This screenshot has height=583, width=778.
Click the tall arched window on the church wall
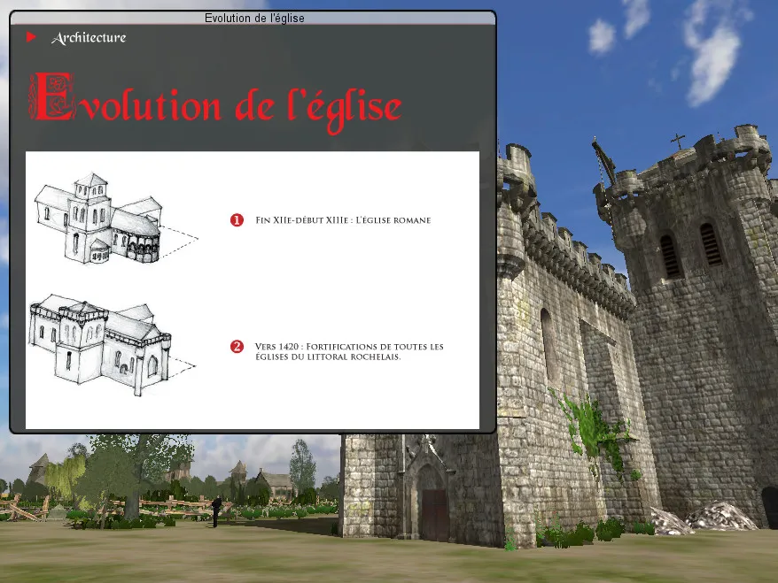pos(548,345)
